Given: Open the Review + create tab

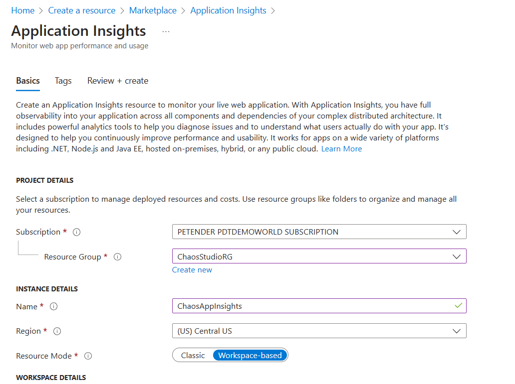Looking at the screenshot, I should (x=118, y=81).
